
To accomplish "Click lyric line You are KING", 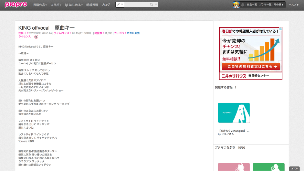I will [26, 141].
